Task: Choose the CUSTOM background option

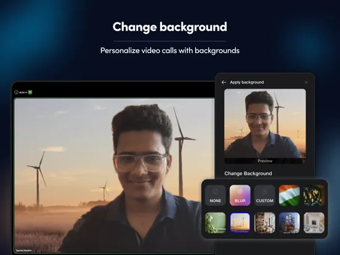Action: [264, 195]
